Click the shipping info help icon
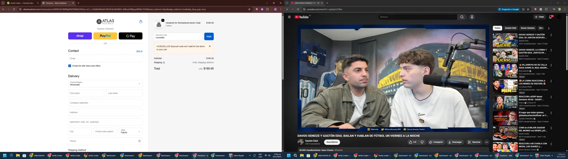The width and height of the screenshot is (568, 159). click(x=164, y=63)
